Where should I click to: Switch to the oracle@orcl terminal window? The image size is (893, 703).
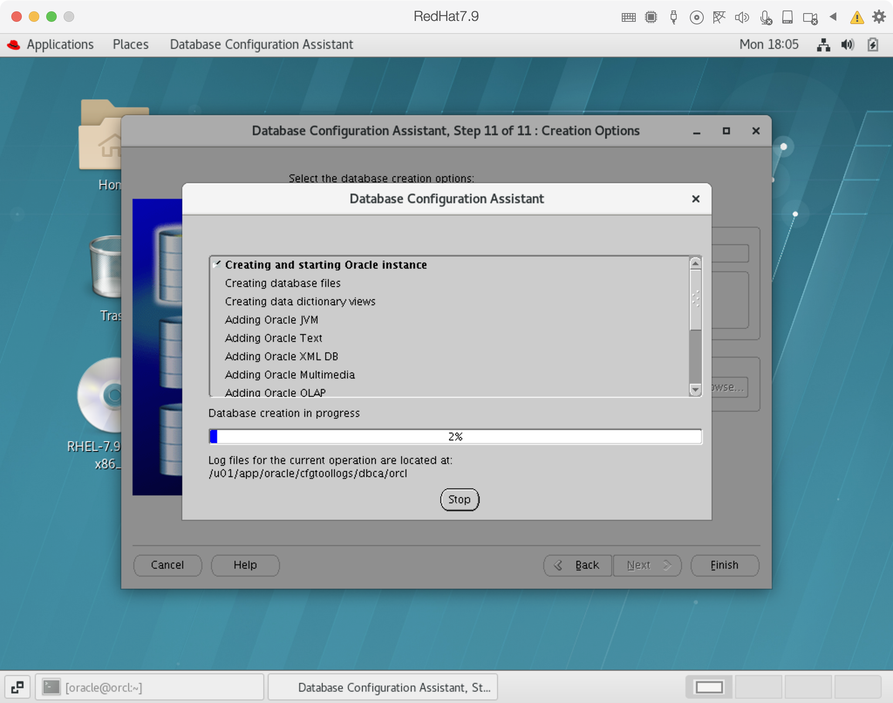click(150, 687)
